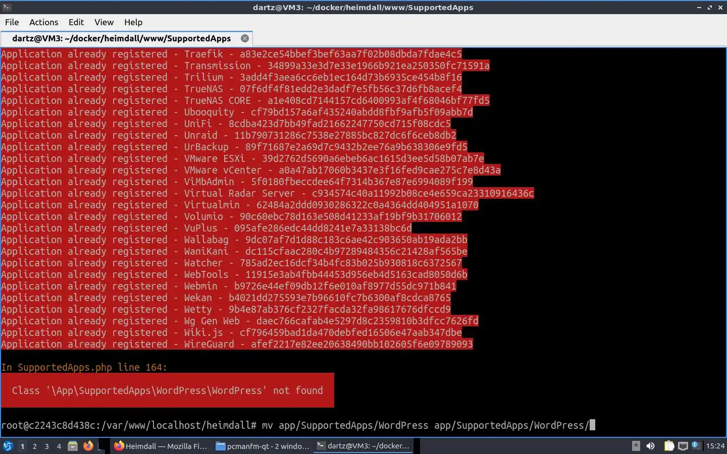Click the network connection tray icon
Screen dimensions: 727x454
tap(683, 446)
